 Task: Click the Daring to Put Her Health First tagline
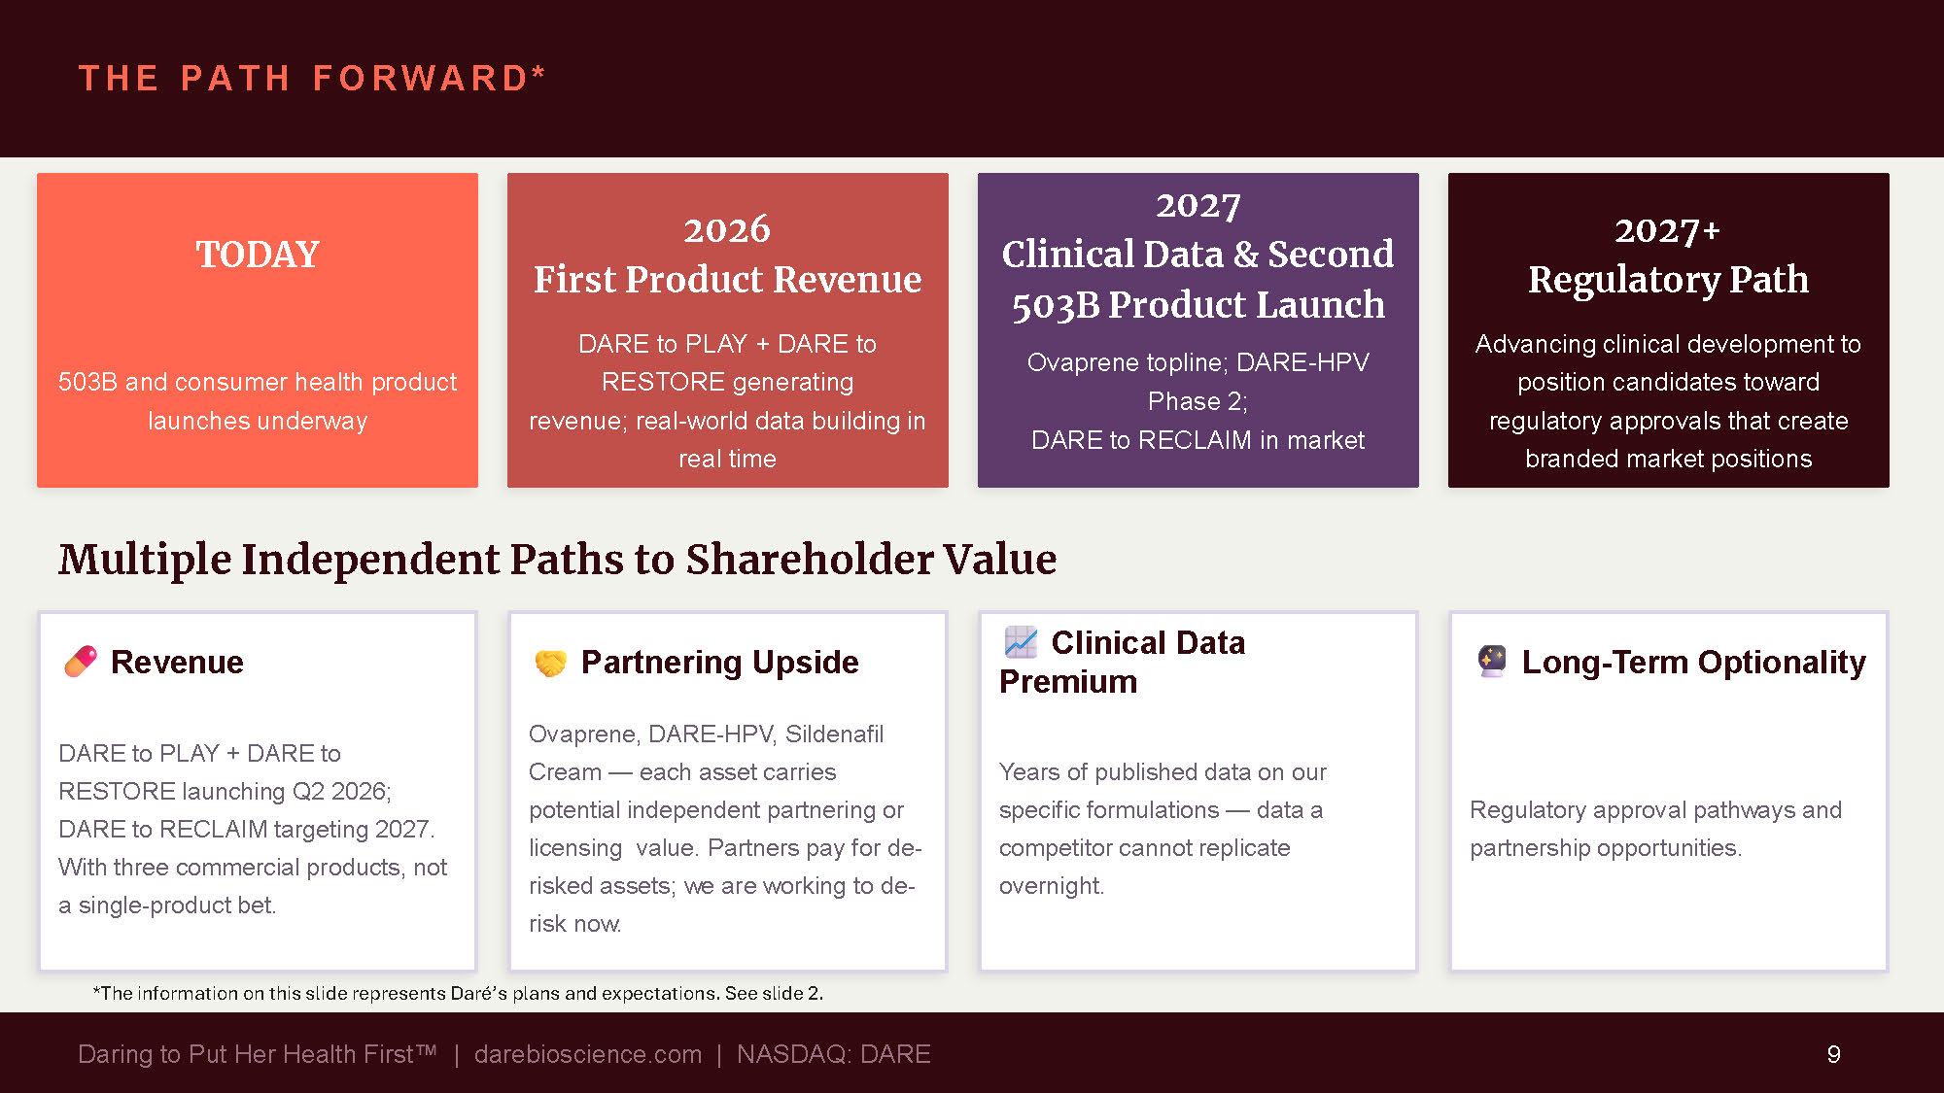point(258,1054)
